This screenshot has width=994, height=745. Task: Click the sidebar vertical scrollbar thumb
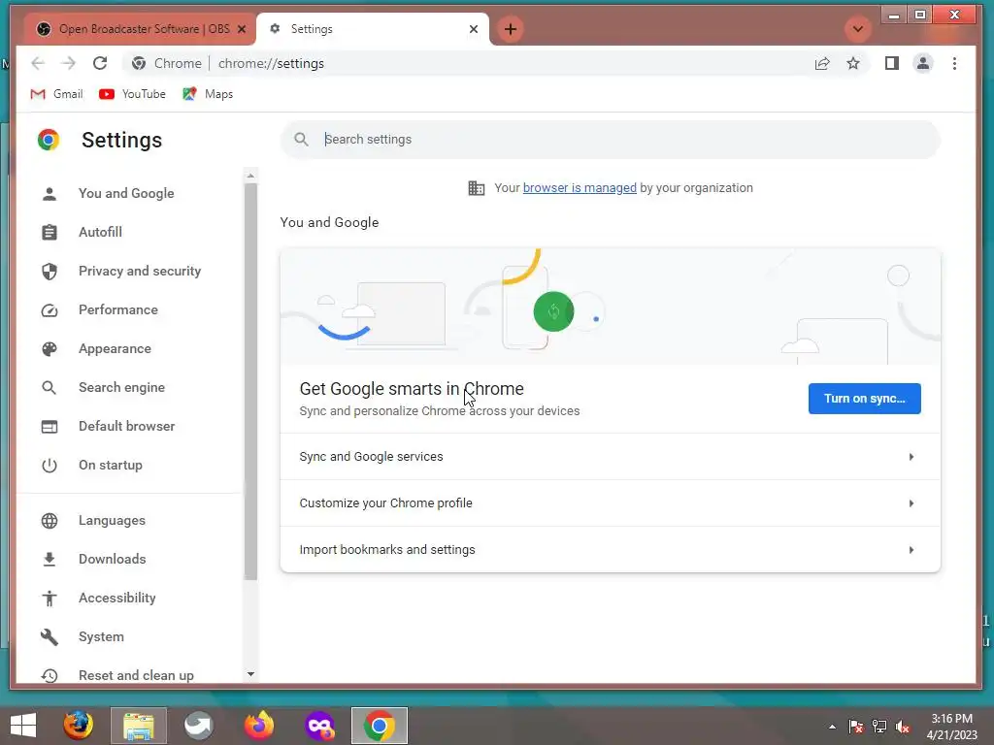coord(251,381)
